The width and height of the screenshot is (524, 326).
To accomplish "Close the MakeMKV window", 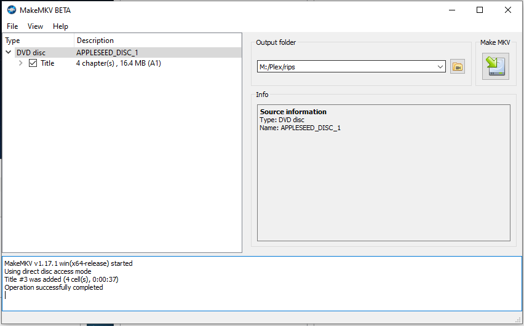I will click(508, 10).
